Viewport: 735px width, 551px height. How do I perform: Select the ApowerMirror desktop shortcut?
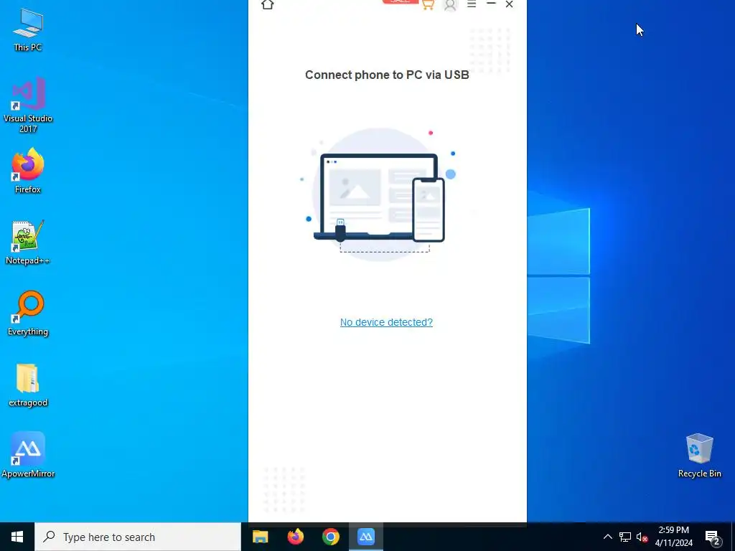click(28, 455)
